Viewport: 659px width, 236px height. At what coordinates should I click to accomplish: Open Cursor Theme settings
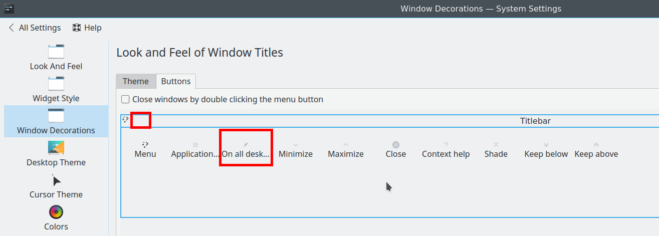(56, 186)
